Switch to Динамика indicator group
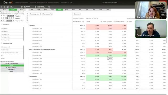The image size is (168, 95). pos(12,69)
